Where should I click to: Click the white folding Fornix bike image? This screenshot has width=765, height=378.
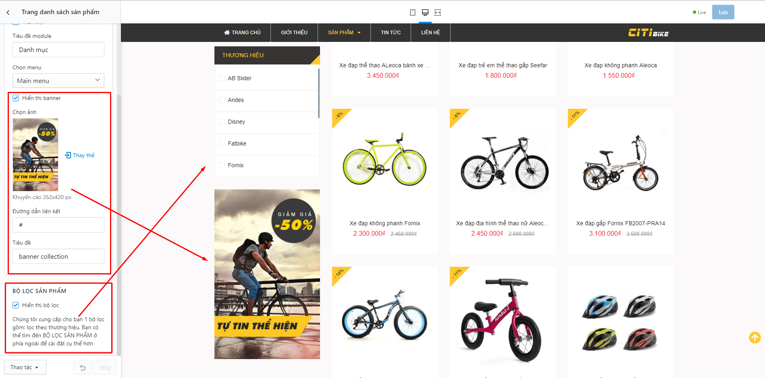621,163
